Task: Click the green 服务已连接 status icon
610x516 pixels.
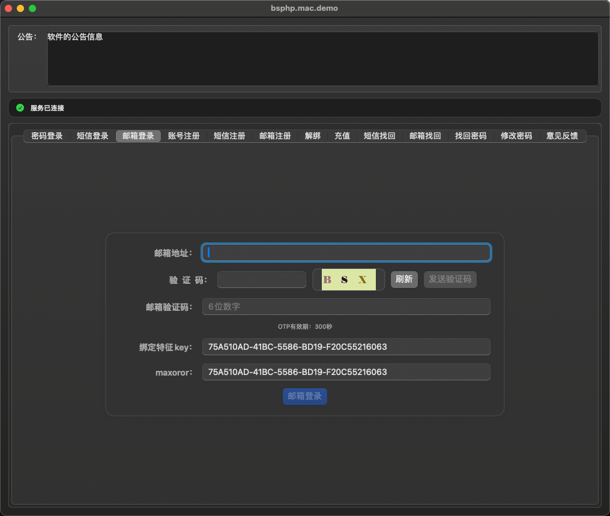Action: [20, 108]
